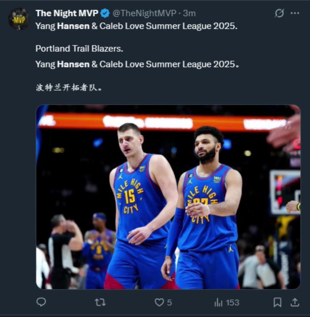Screen dimensions: 310x317
Task: Like the post with the heart icon
Action: click(x=159, y=303)
